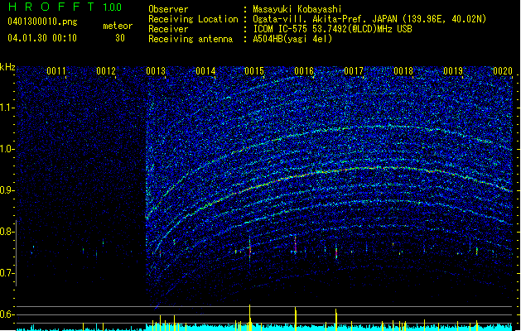Click the tallest yellow power spike below 0015
The image size is (521, 331).
(x=250, y=317)
